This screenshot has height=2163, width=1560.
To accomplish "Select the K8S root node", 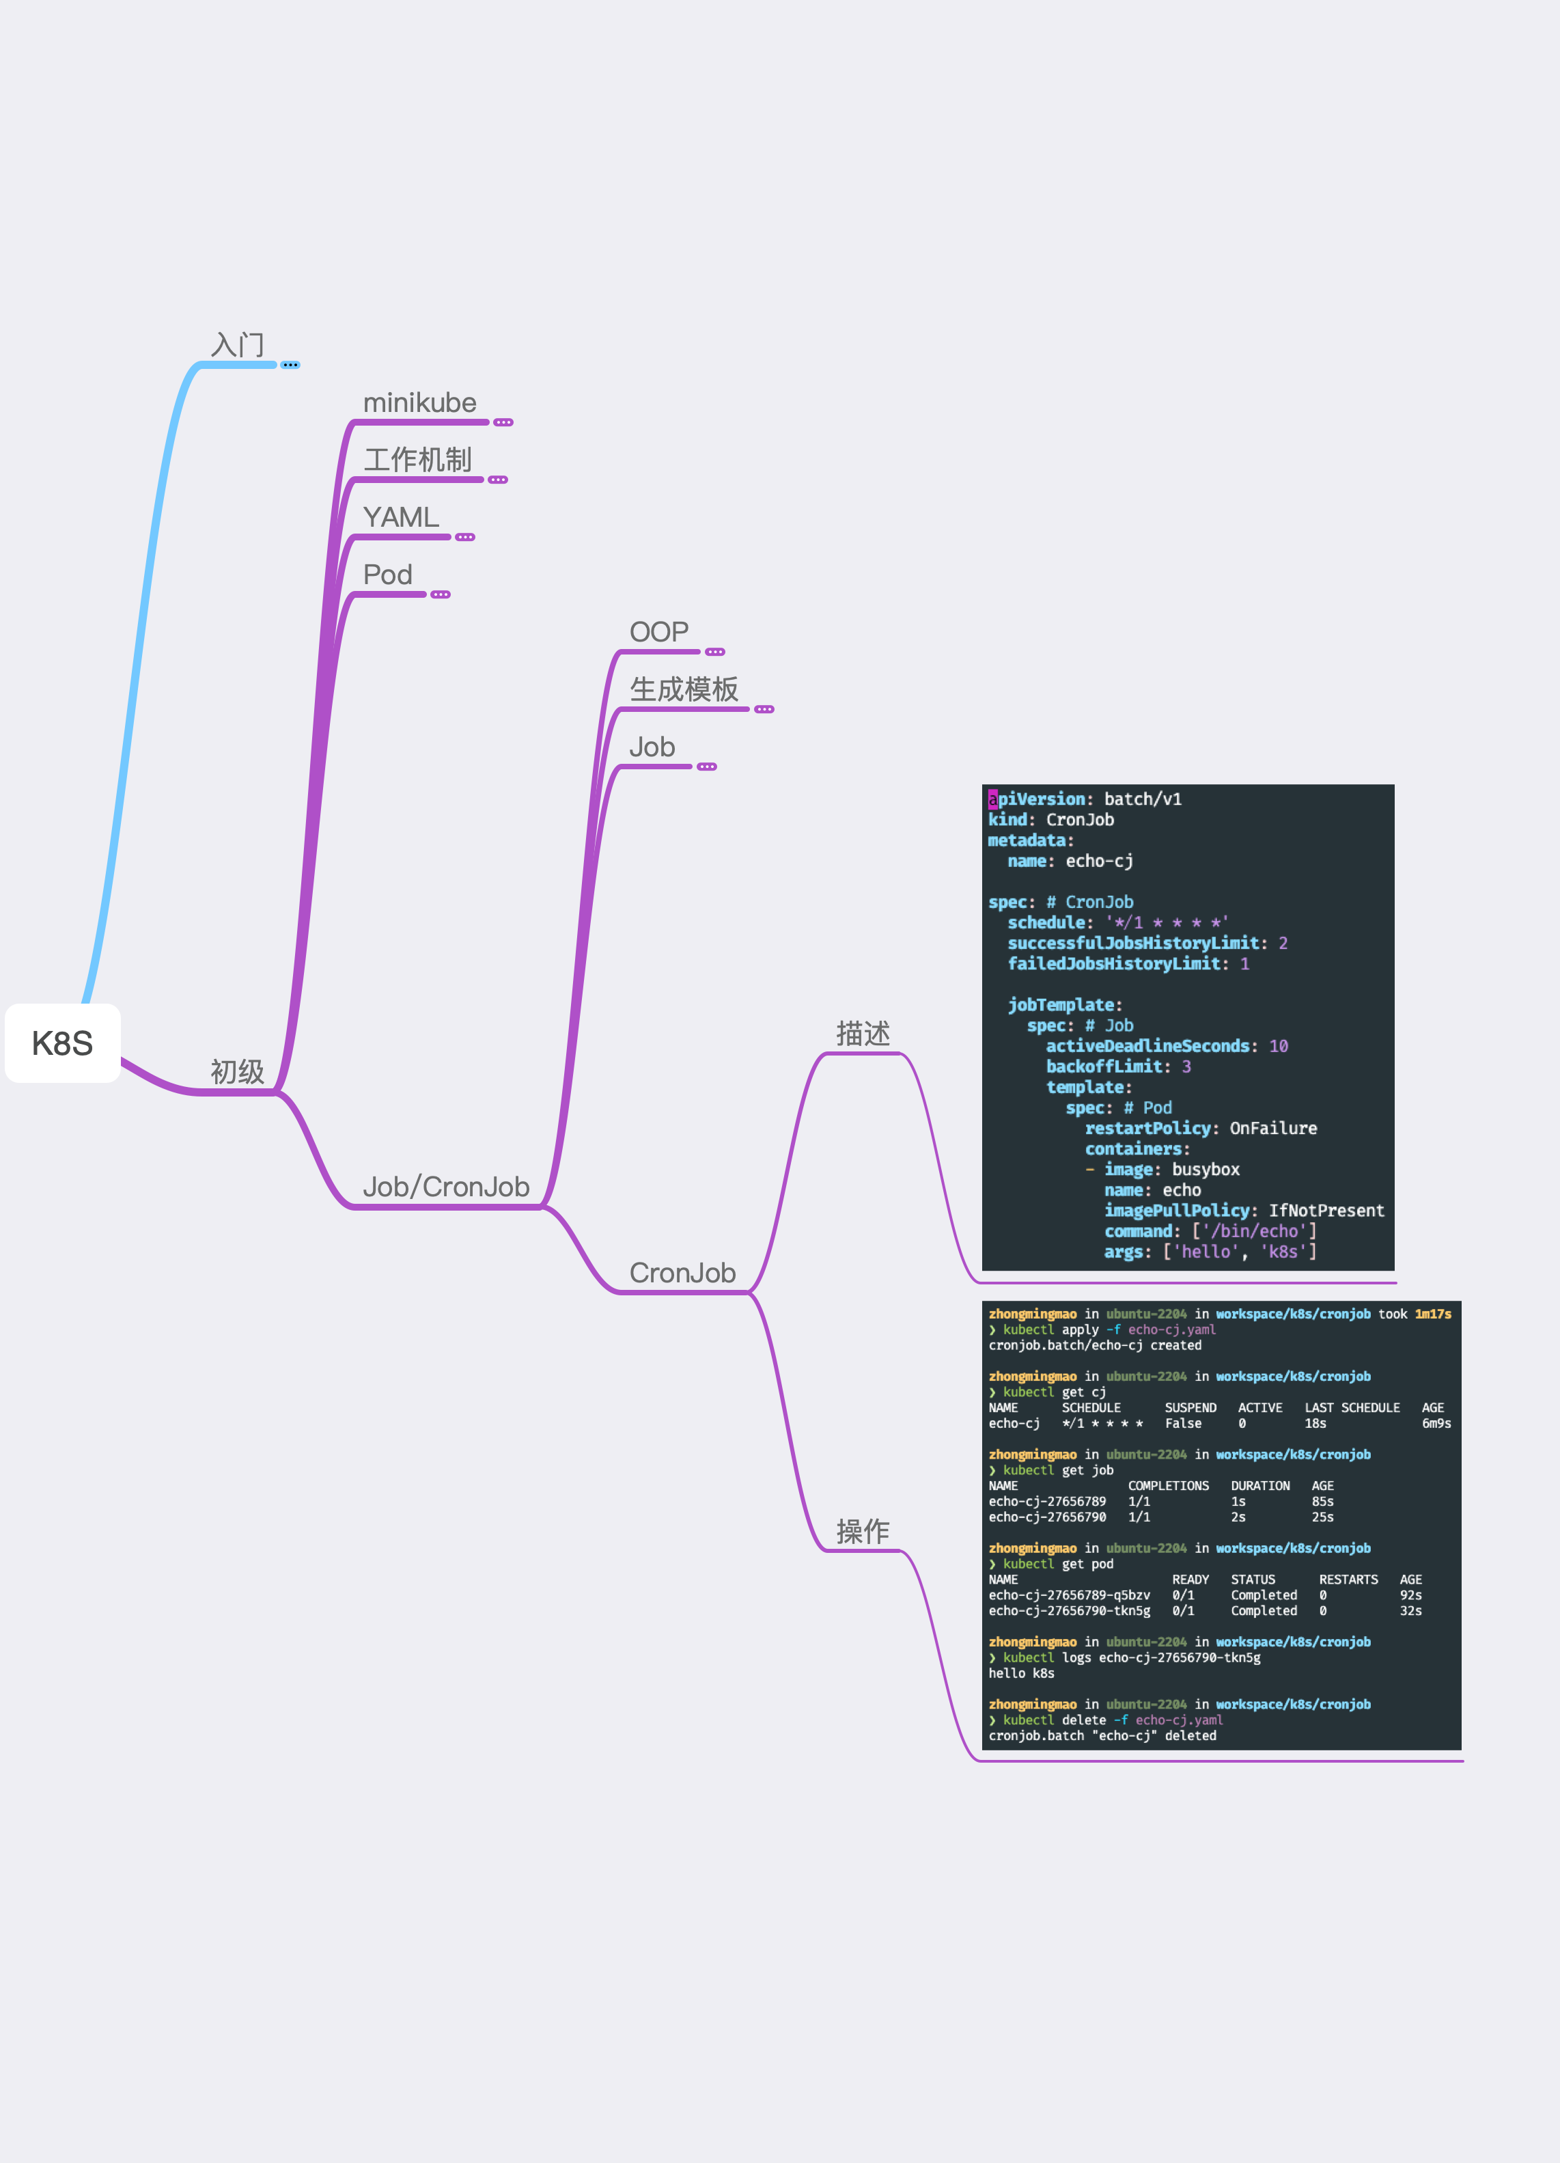I will (x=63, y=1043).
